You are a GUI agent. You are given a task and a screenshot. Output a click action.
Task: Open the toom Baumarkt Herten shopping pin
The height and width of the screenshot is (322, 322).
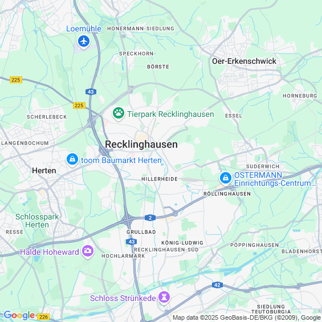[72, 160]
